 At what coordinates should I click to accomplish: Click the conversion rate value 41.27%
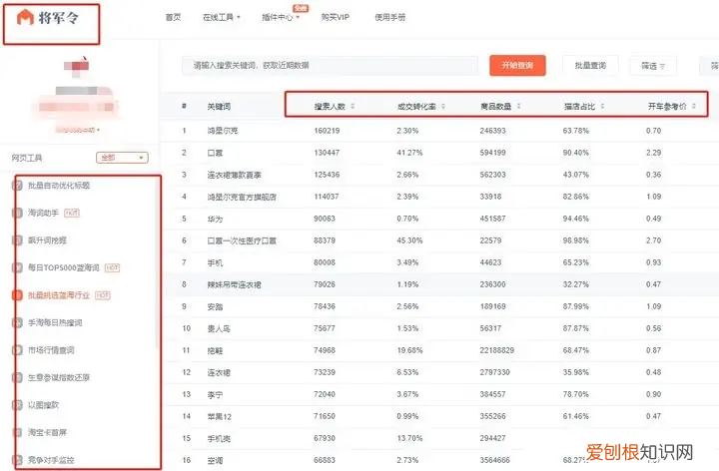(410, 153)
